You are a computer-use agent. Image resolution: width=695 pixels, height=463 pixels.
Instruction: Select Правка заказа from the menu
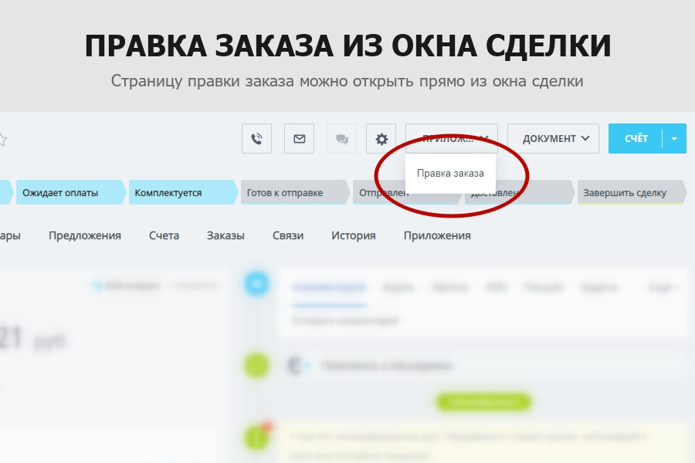pyautogui.click(x=451, y=174)
